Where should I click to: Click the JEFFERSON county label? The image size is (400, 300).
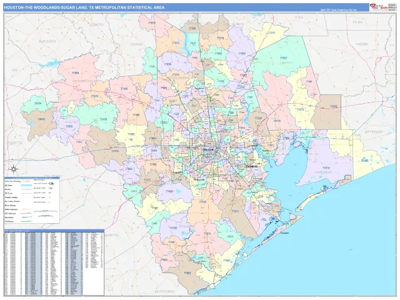pos(374,132)
